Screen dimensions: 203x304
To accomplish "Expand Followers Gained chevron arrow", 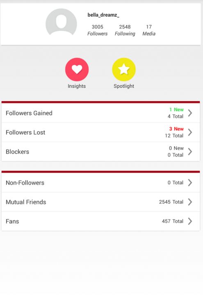I will coord(190,113).
